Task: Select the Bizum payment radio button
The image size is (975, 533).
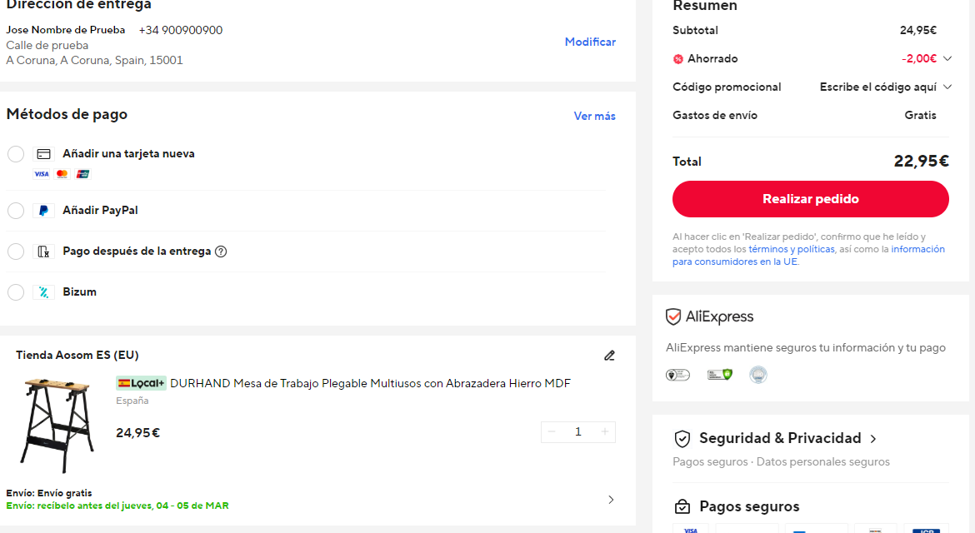Action: pyautogui.click(x=16, y=292)
